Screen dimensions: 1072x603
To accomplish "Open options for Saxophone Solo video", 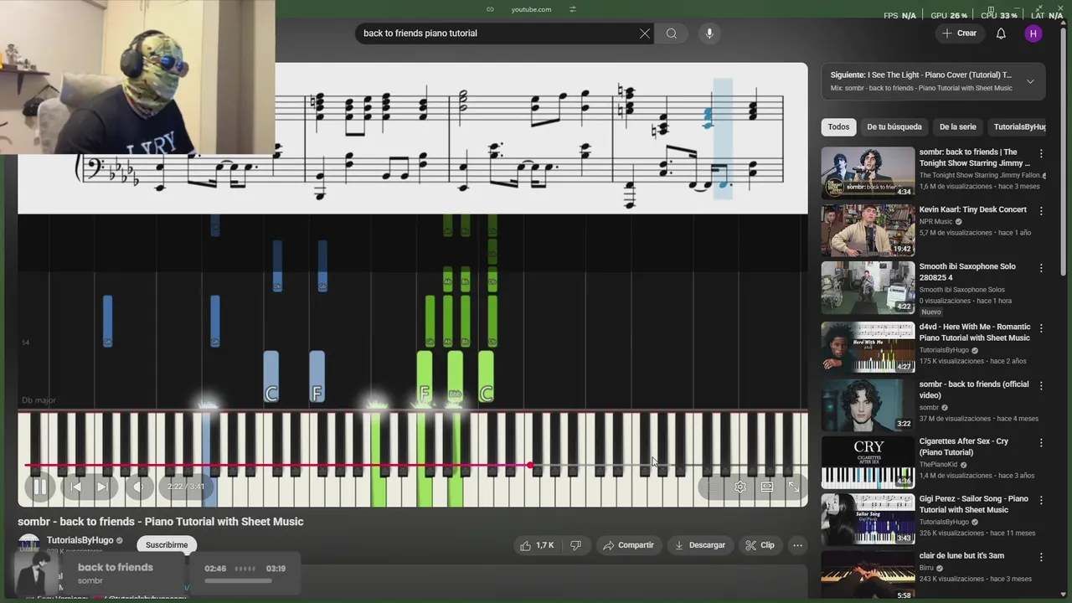I will 1041,268.
